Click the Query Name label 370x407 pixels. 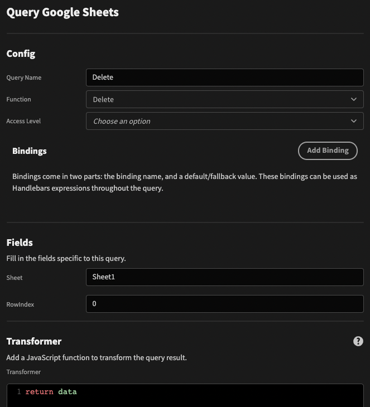(24, 77)
